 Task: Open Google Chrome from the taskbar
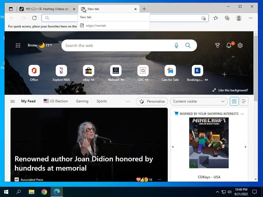(x=44, y=192)
